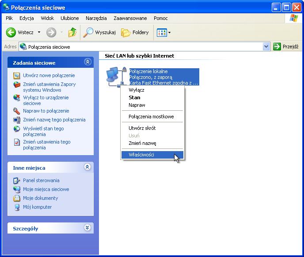Screen dimensions: 304x257
Task: Click the change connection settings icon
Action: tap(17, 142)
